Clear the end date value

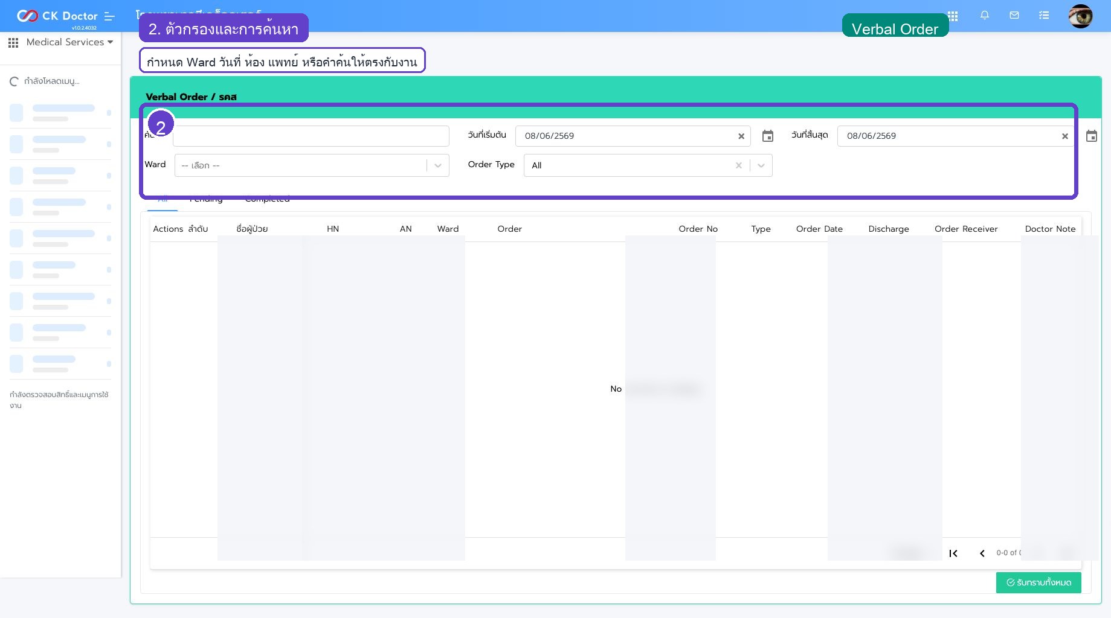coord(1065,136)
